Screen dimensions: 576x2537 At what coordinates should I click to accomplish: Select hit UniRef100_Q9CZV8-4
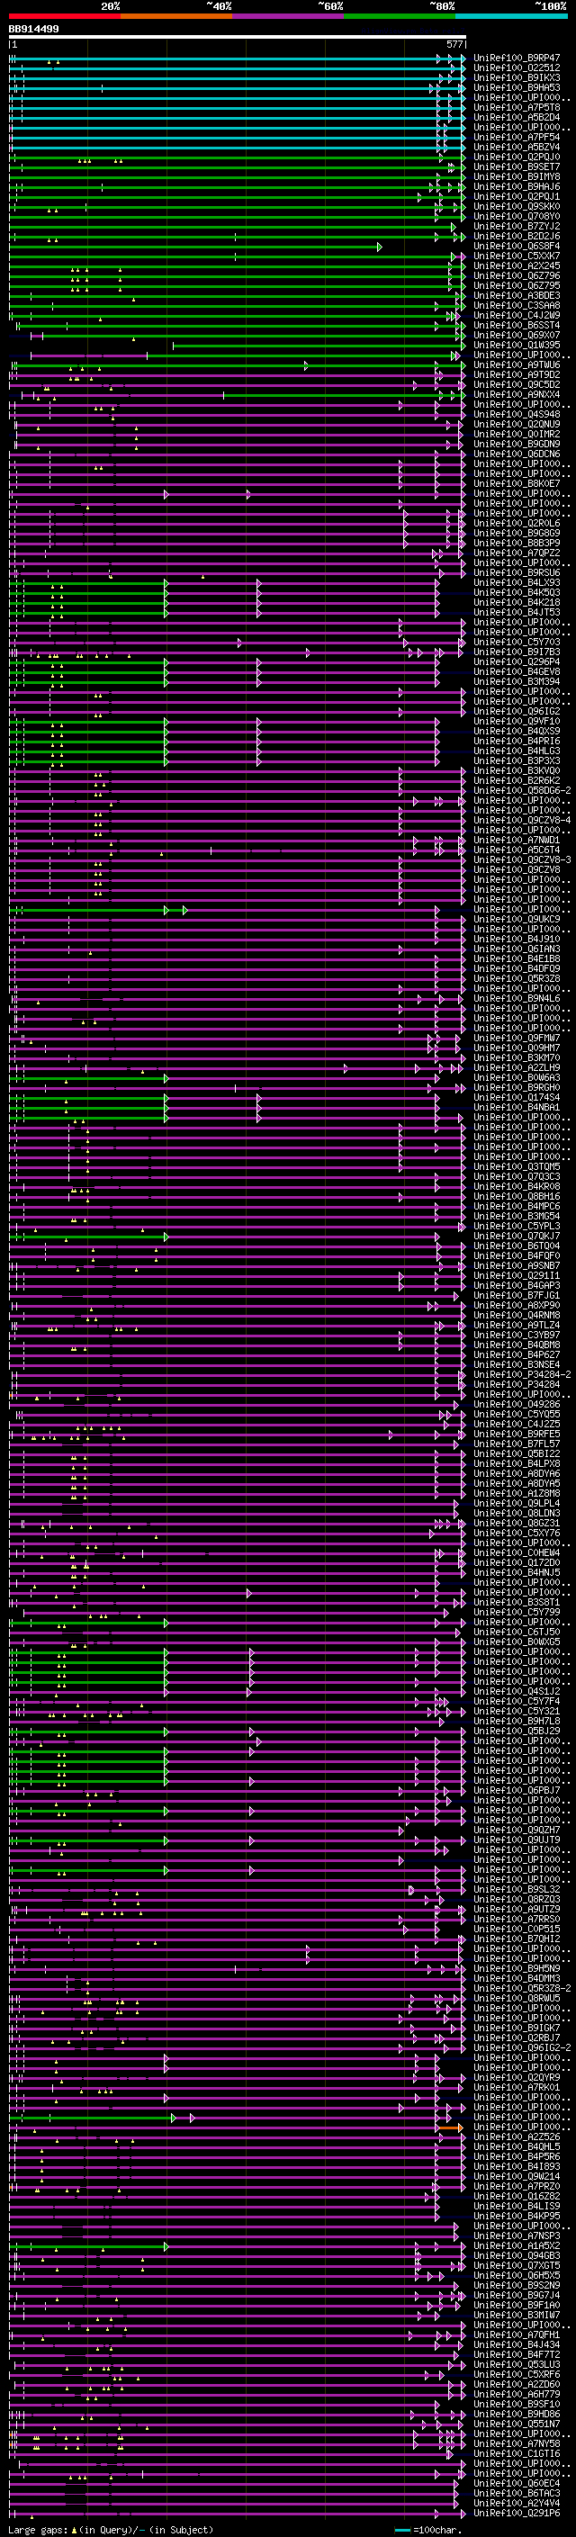(522, 821)
